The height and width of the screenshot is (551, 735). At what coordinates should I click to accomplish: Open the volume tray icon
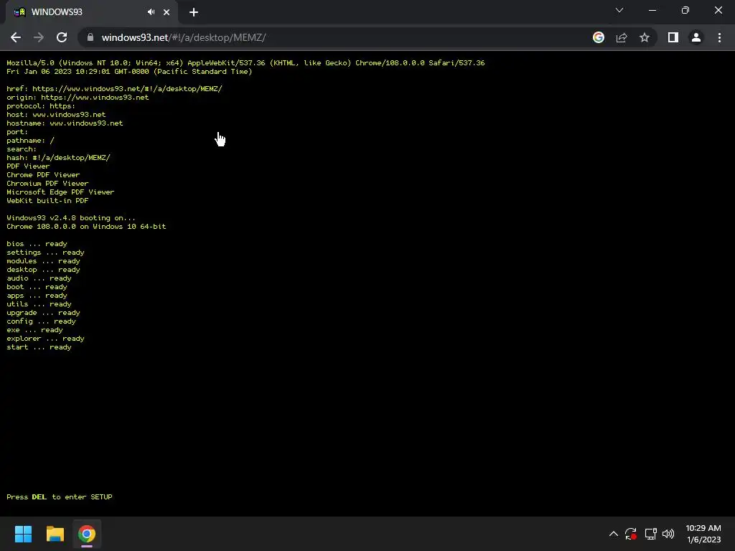tap(668, 534)
